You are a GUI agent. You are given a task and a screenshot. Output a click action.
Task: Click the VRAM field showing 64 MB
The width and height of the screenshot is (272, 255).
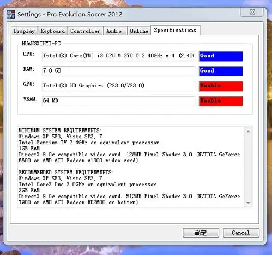(x=118, y=100)
